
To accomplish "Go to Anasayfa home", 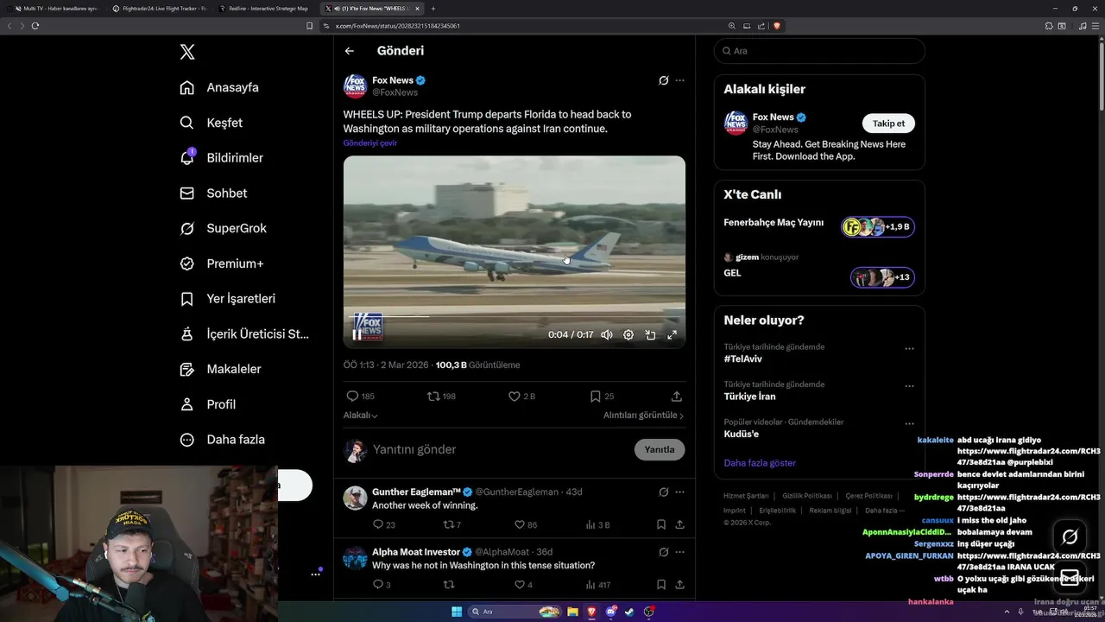I will tap(219, 87).
